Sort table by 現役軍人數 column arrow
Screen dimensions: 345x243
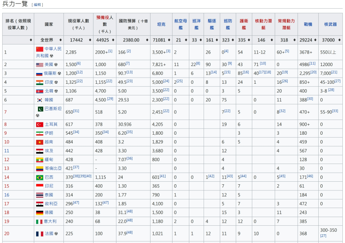[91, 40]
